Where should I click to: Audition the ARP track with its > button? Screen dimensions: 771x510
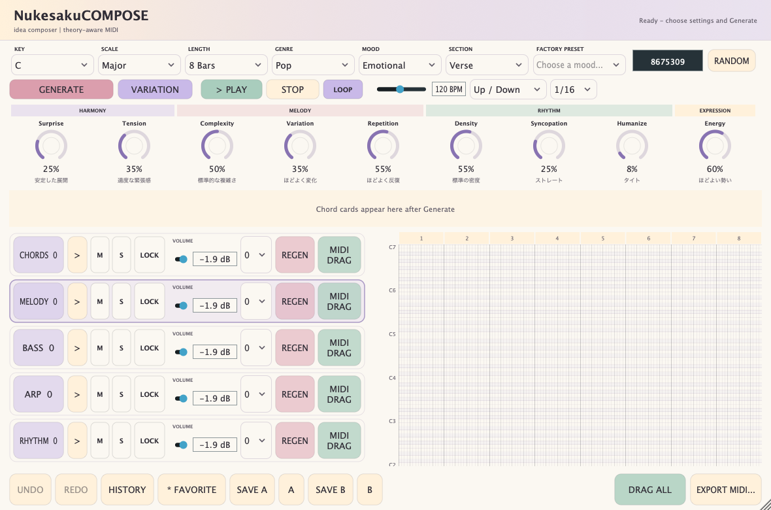click(77, 394)
